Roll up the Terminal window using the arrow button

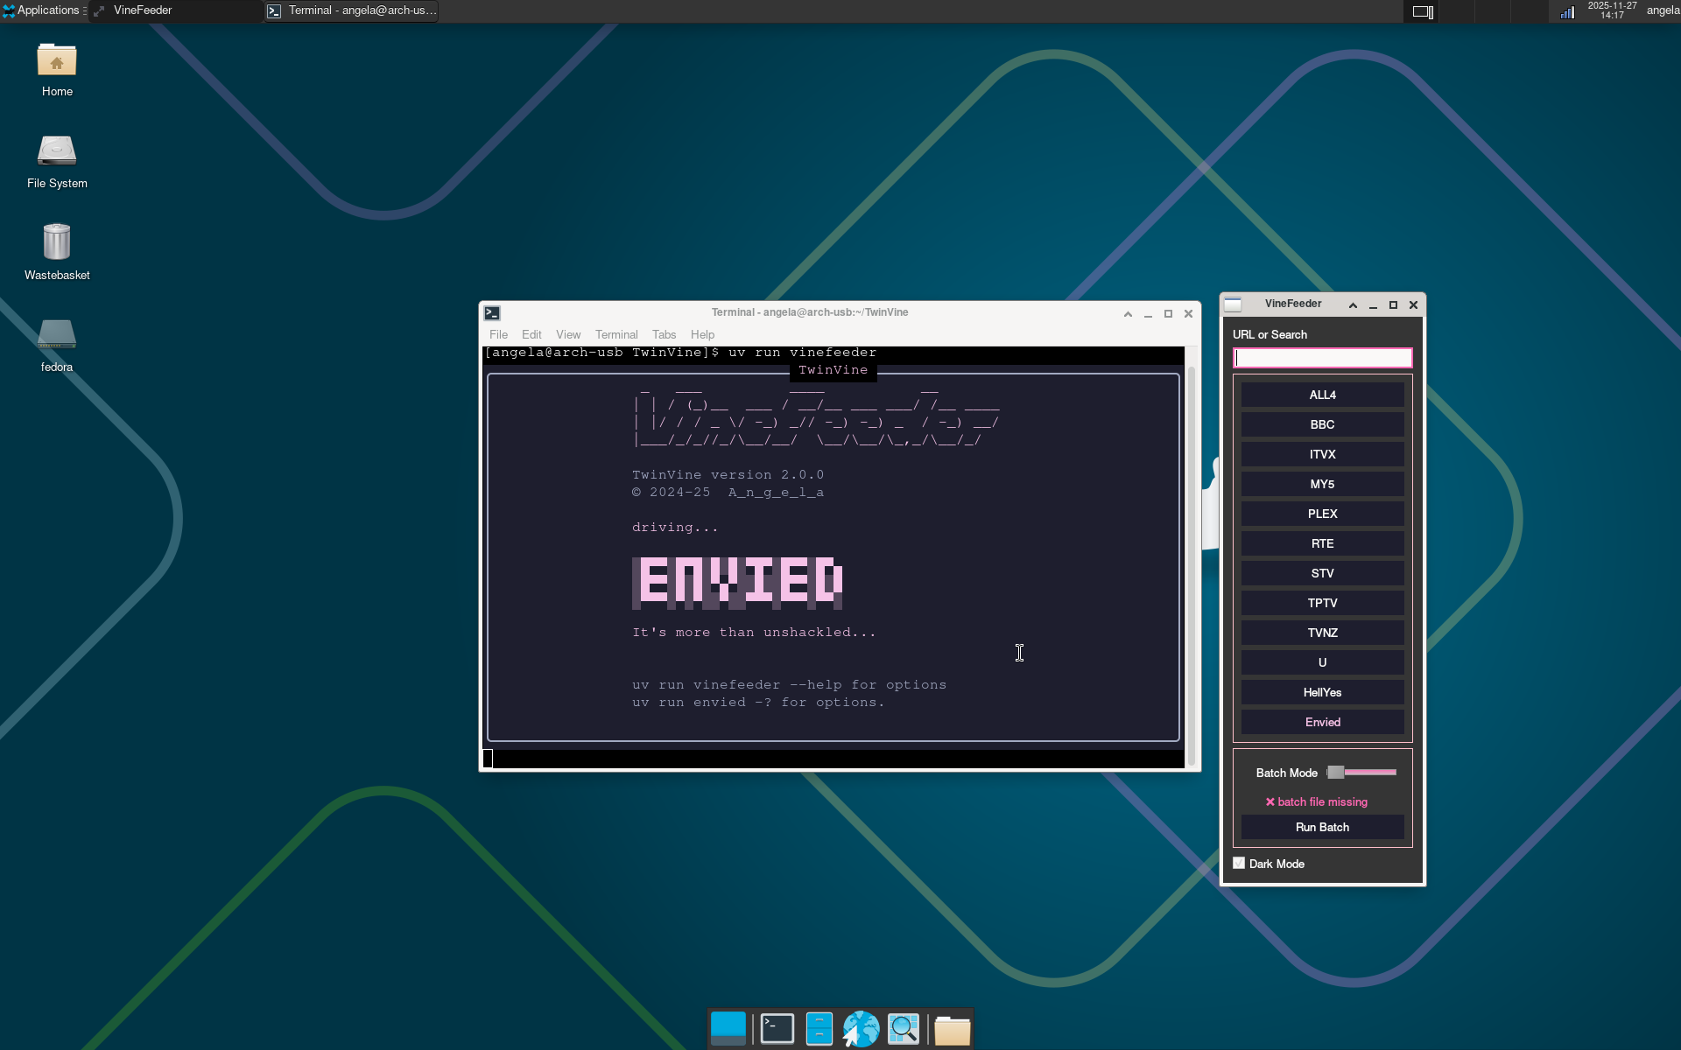[1128, 314]
